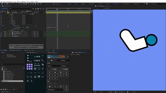The height and width of the screenshot is (93, 166).
Task: Open the Window menu
Action: click(32, 2)
